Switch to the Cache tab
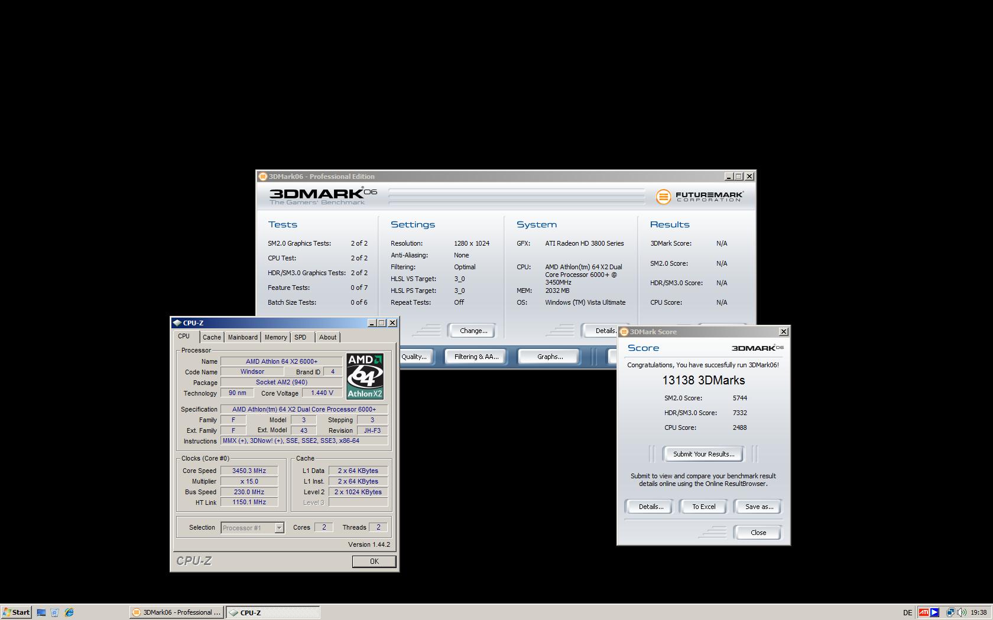Viewport: 993px width, 620px height. pos(212,337)
